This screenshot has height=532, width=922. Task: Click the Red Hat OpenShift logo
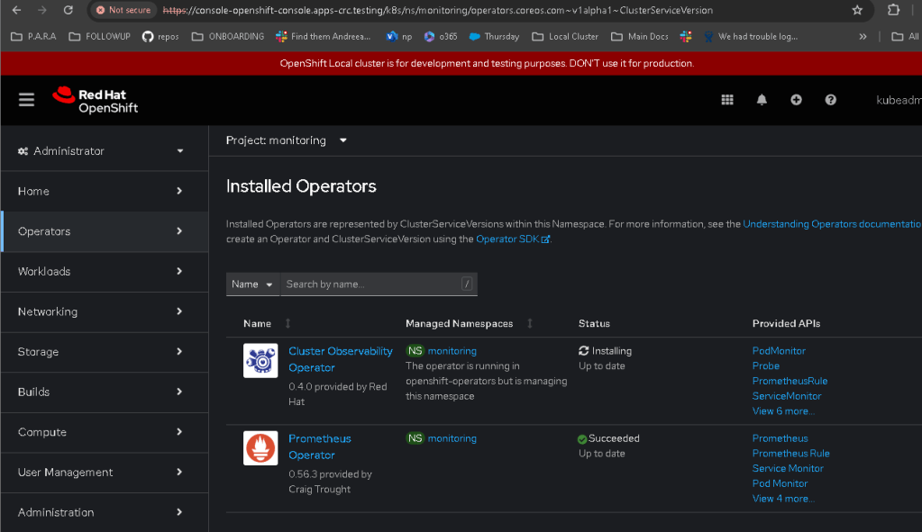click(x=96, y=101)
